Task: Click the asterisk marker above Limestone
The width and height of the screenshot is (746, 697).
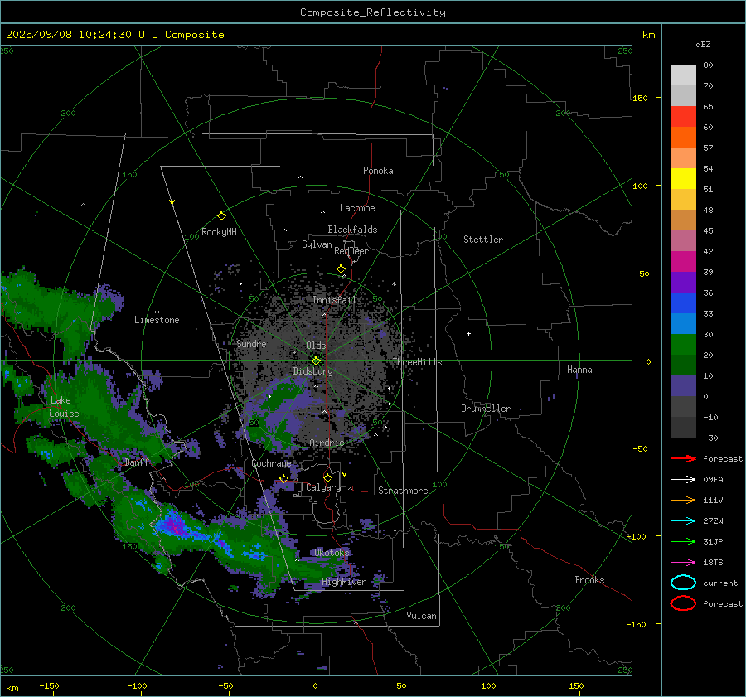Action: (x=157, y=312)
